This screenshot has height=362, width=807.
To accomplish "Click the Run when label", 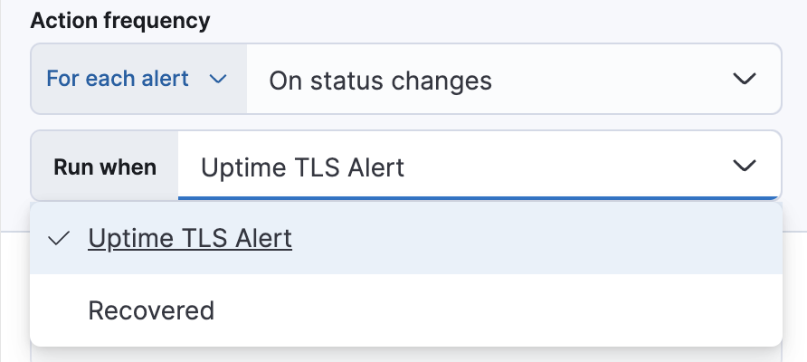I will point(105,167).
